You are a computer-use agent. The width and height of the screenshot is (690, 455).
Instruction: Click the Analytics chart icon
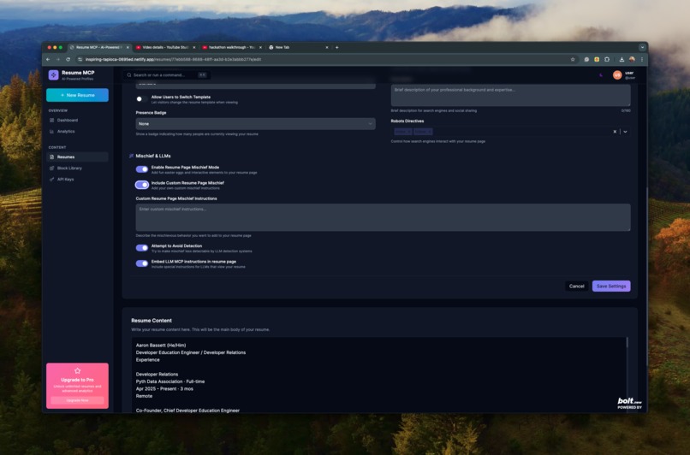(52, 132)
